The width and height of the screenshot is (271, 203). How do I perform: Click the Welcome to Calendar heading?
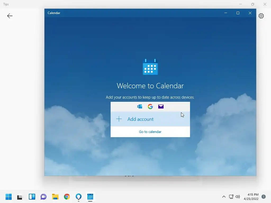coord(150,86)
